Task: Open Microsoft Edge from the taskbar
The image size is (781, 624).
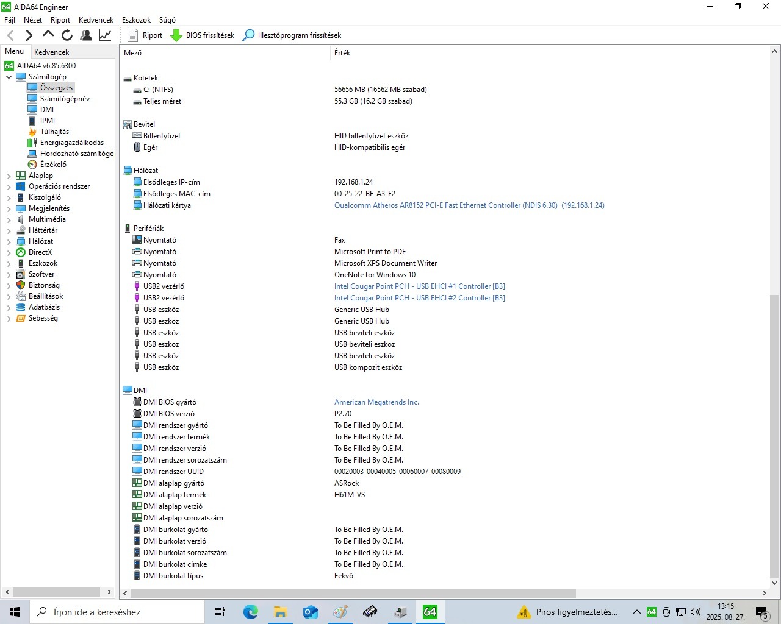Action: [250, 612]
